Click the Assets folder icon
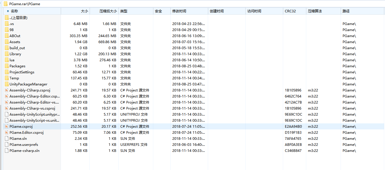385x170 pixels. coord(7,42)
